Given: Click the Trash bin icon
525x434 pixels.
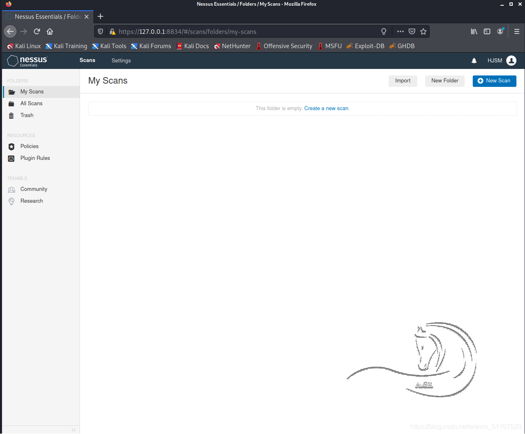Looking at the screenshot, I should (11, 115).
